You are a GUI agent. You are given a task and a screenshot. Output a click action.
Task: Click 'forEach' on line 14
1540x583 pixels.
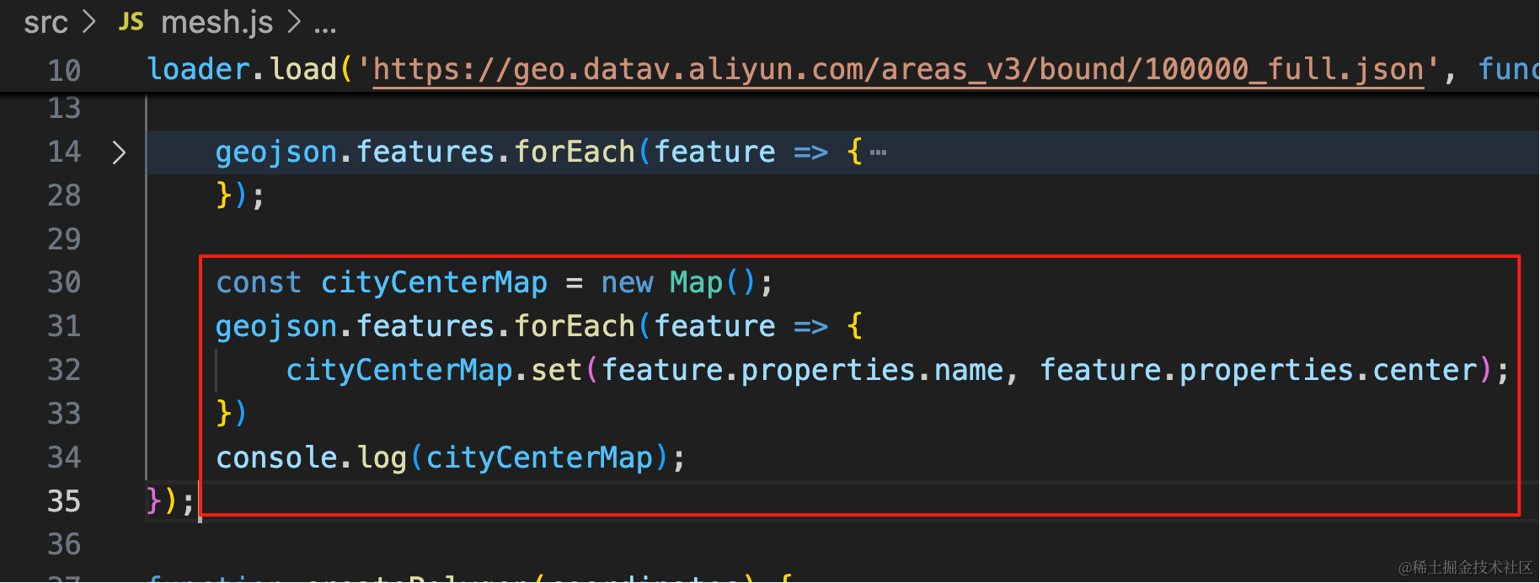pyautogui.click(x=575, y=152)
